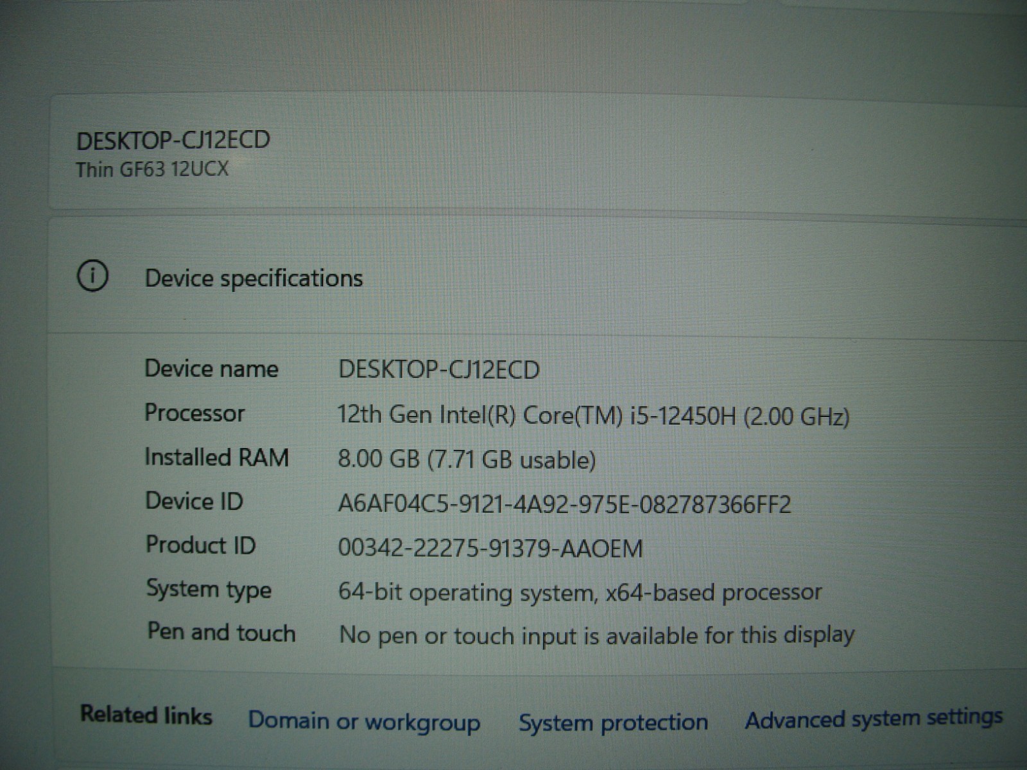Click the Installed RAM label

point(216,457)
